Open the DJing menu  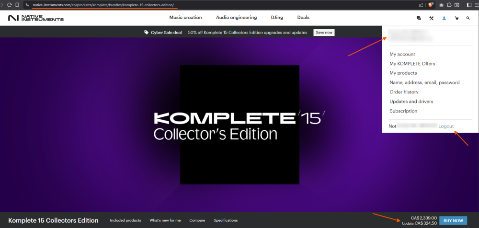pyautogui.click(x=277, y=18)
